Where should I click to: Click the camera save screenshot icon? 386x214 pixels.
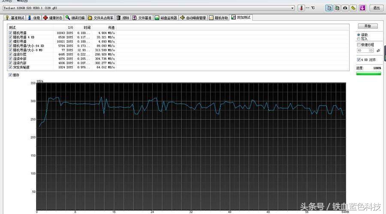[345, 8]
